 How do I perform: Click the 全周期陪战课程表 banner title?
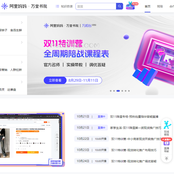click(76, 54)
